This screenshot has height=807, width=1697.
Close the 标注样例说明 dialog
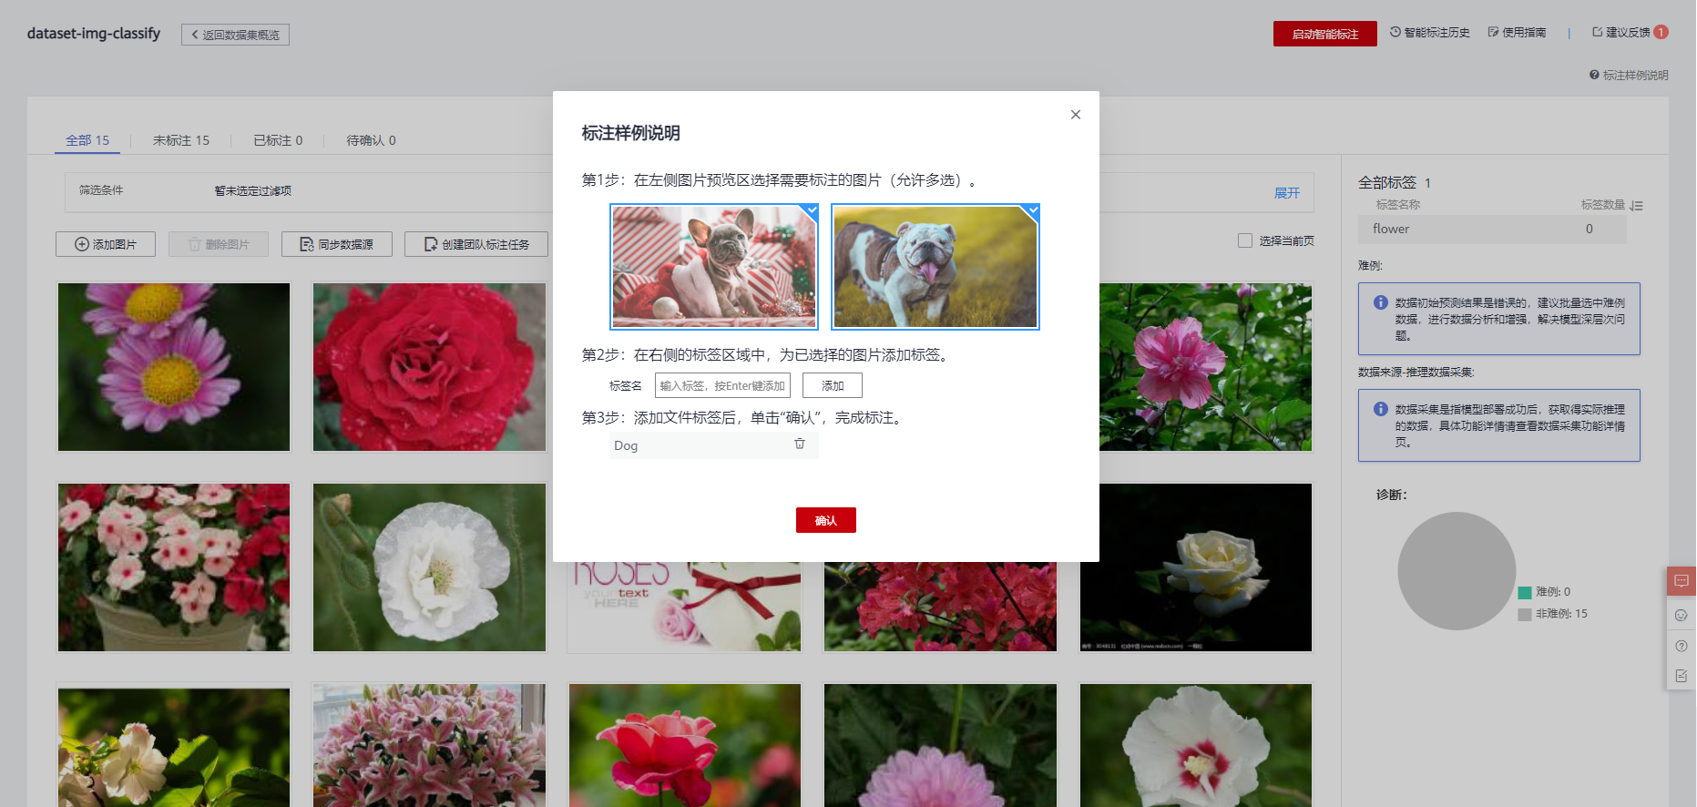(1076, 115)
